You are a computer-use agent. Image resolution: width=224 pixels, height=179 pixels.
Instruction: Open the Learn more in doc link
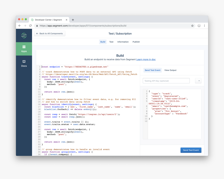pyautogui.click(x=146, y=59)
